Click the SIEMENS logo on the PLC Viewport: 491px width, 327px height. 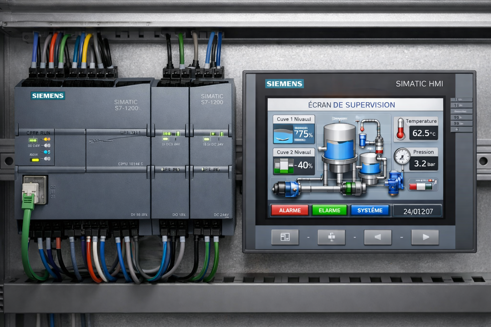48,96
